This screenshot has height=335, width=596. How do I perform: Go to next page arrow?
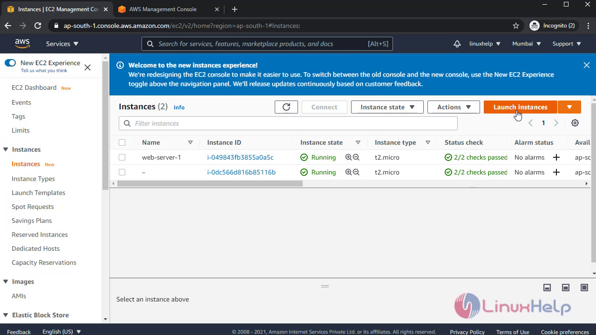coord(556,123)
